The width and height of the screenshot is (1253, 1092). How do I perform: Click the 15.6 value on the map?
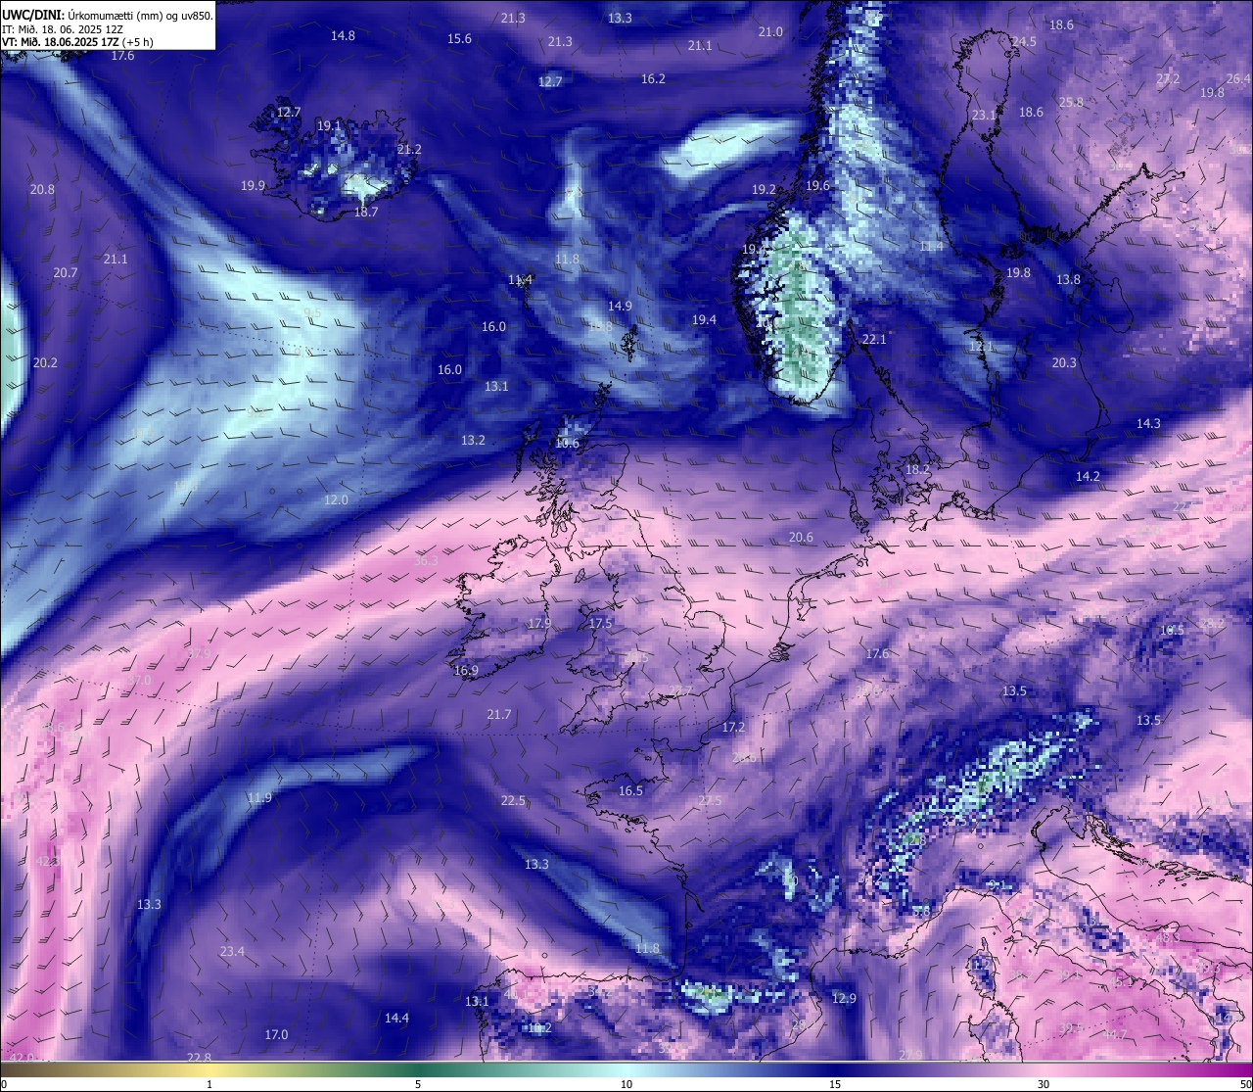(459, 38)
